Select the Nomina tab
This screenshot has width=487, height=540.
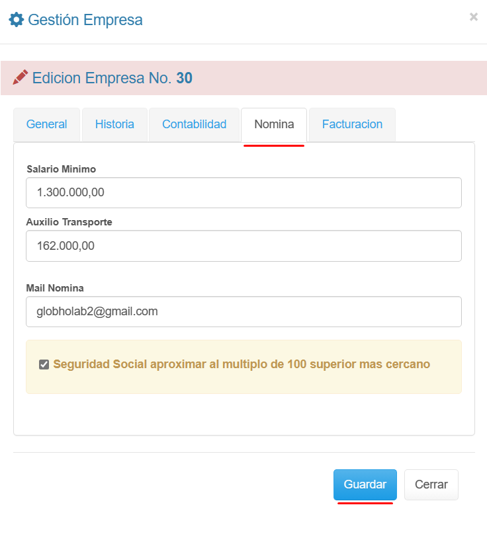[274, 124]
